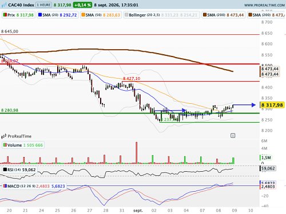Select the Prix 8 317,98 legend
Image resolution: width=286 pixels, height=214 pixels.
pyautogui.click(x=18, y=15)
